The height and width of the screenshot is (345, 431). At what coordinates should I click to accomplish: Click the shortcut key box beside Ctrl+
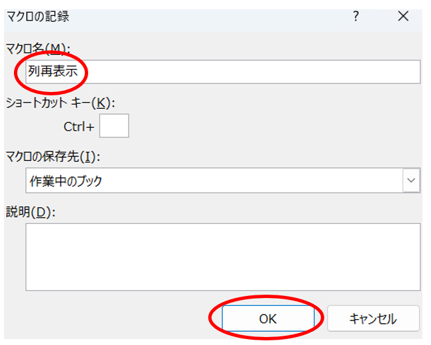[x=114, y=125]
